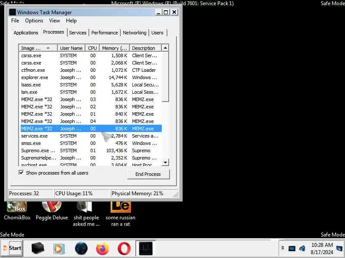The width and height of the screenshot is (345, 258).
Task: Click the taskbar clock showing 10:28 AM
Action: click(322, 249)
